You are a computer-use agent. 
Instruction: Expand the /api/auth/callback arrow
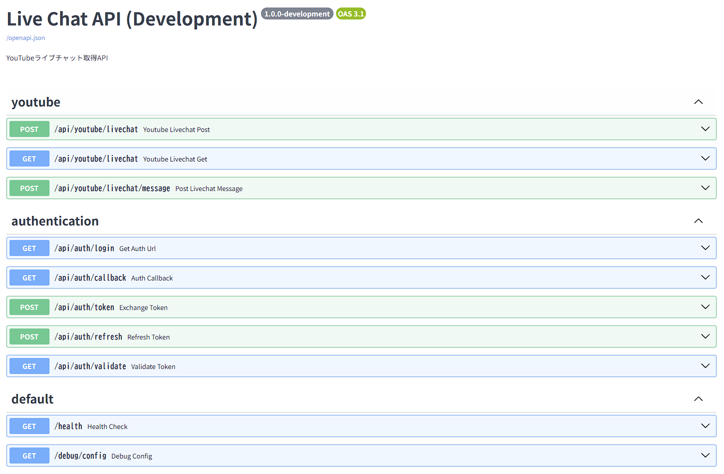705,277
